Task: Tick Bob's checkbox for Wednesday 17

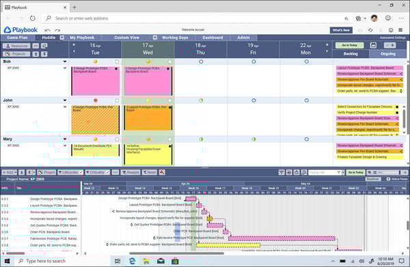Action: (x=170, y=61)
